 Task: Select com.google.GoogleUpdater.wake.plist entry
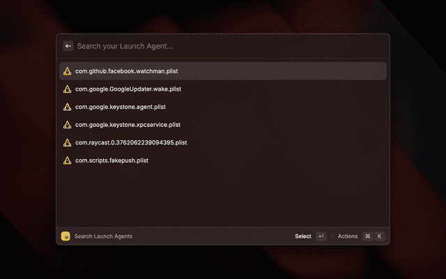[x=128, y=89]
